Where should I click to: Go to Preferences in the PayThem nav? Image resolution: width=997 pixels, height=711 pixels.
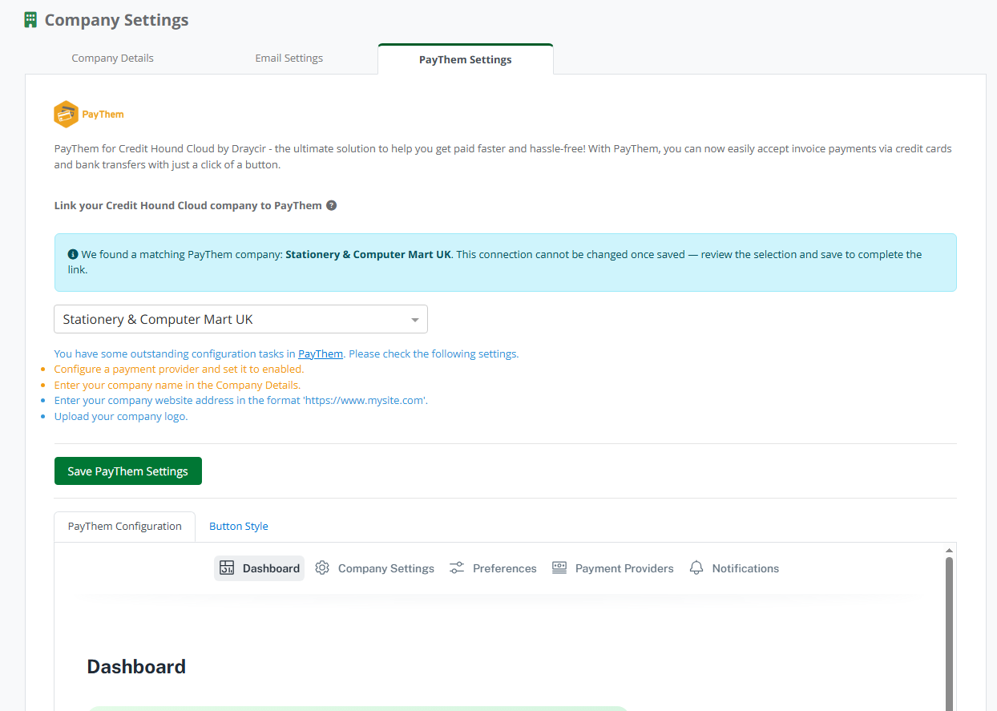click(x=493, y=568)
